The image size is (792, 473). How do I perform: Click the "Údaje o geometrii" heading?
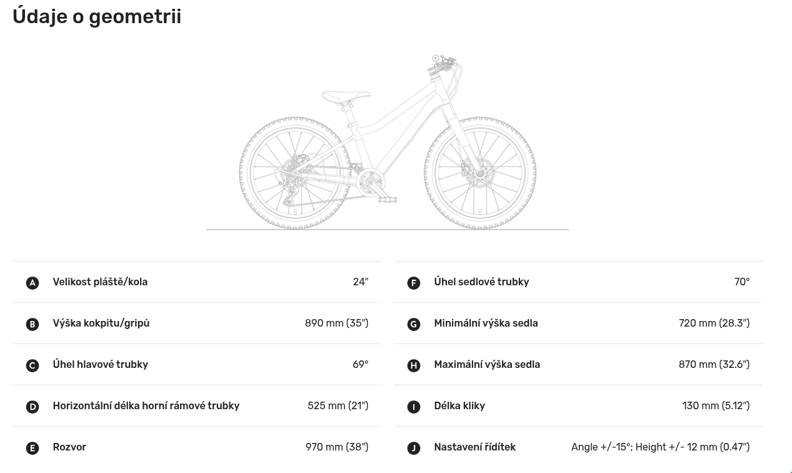point(97,16)
